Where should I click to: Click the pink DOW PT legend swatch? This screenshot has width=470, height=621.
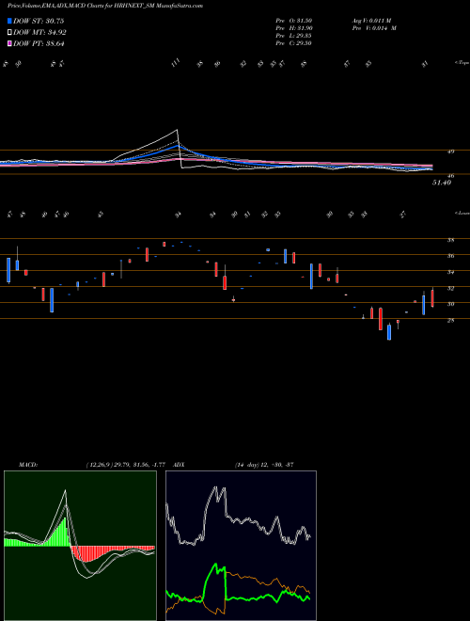[9, 43]
